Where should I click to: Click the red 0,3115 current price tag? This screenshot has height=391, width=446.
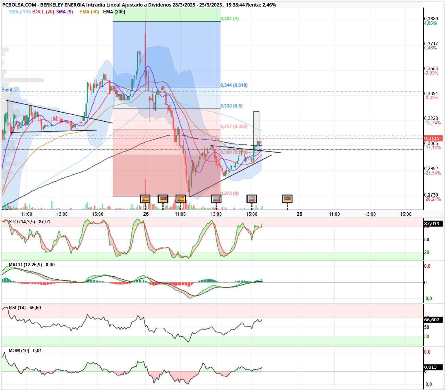(x=433, y=138)
